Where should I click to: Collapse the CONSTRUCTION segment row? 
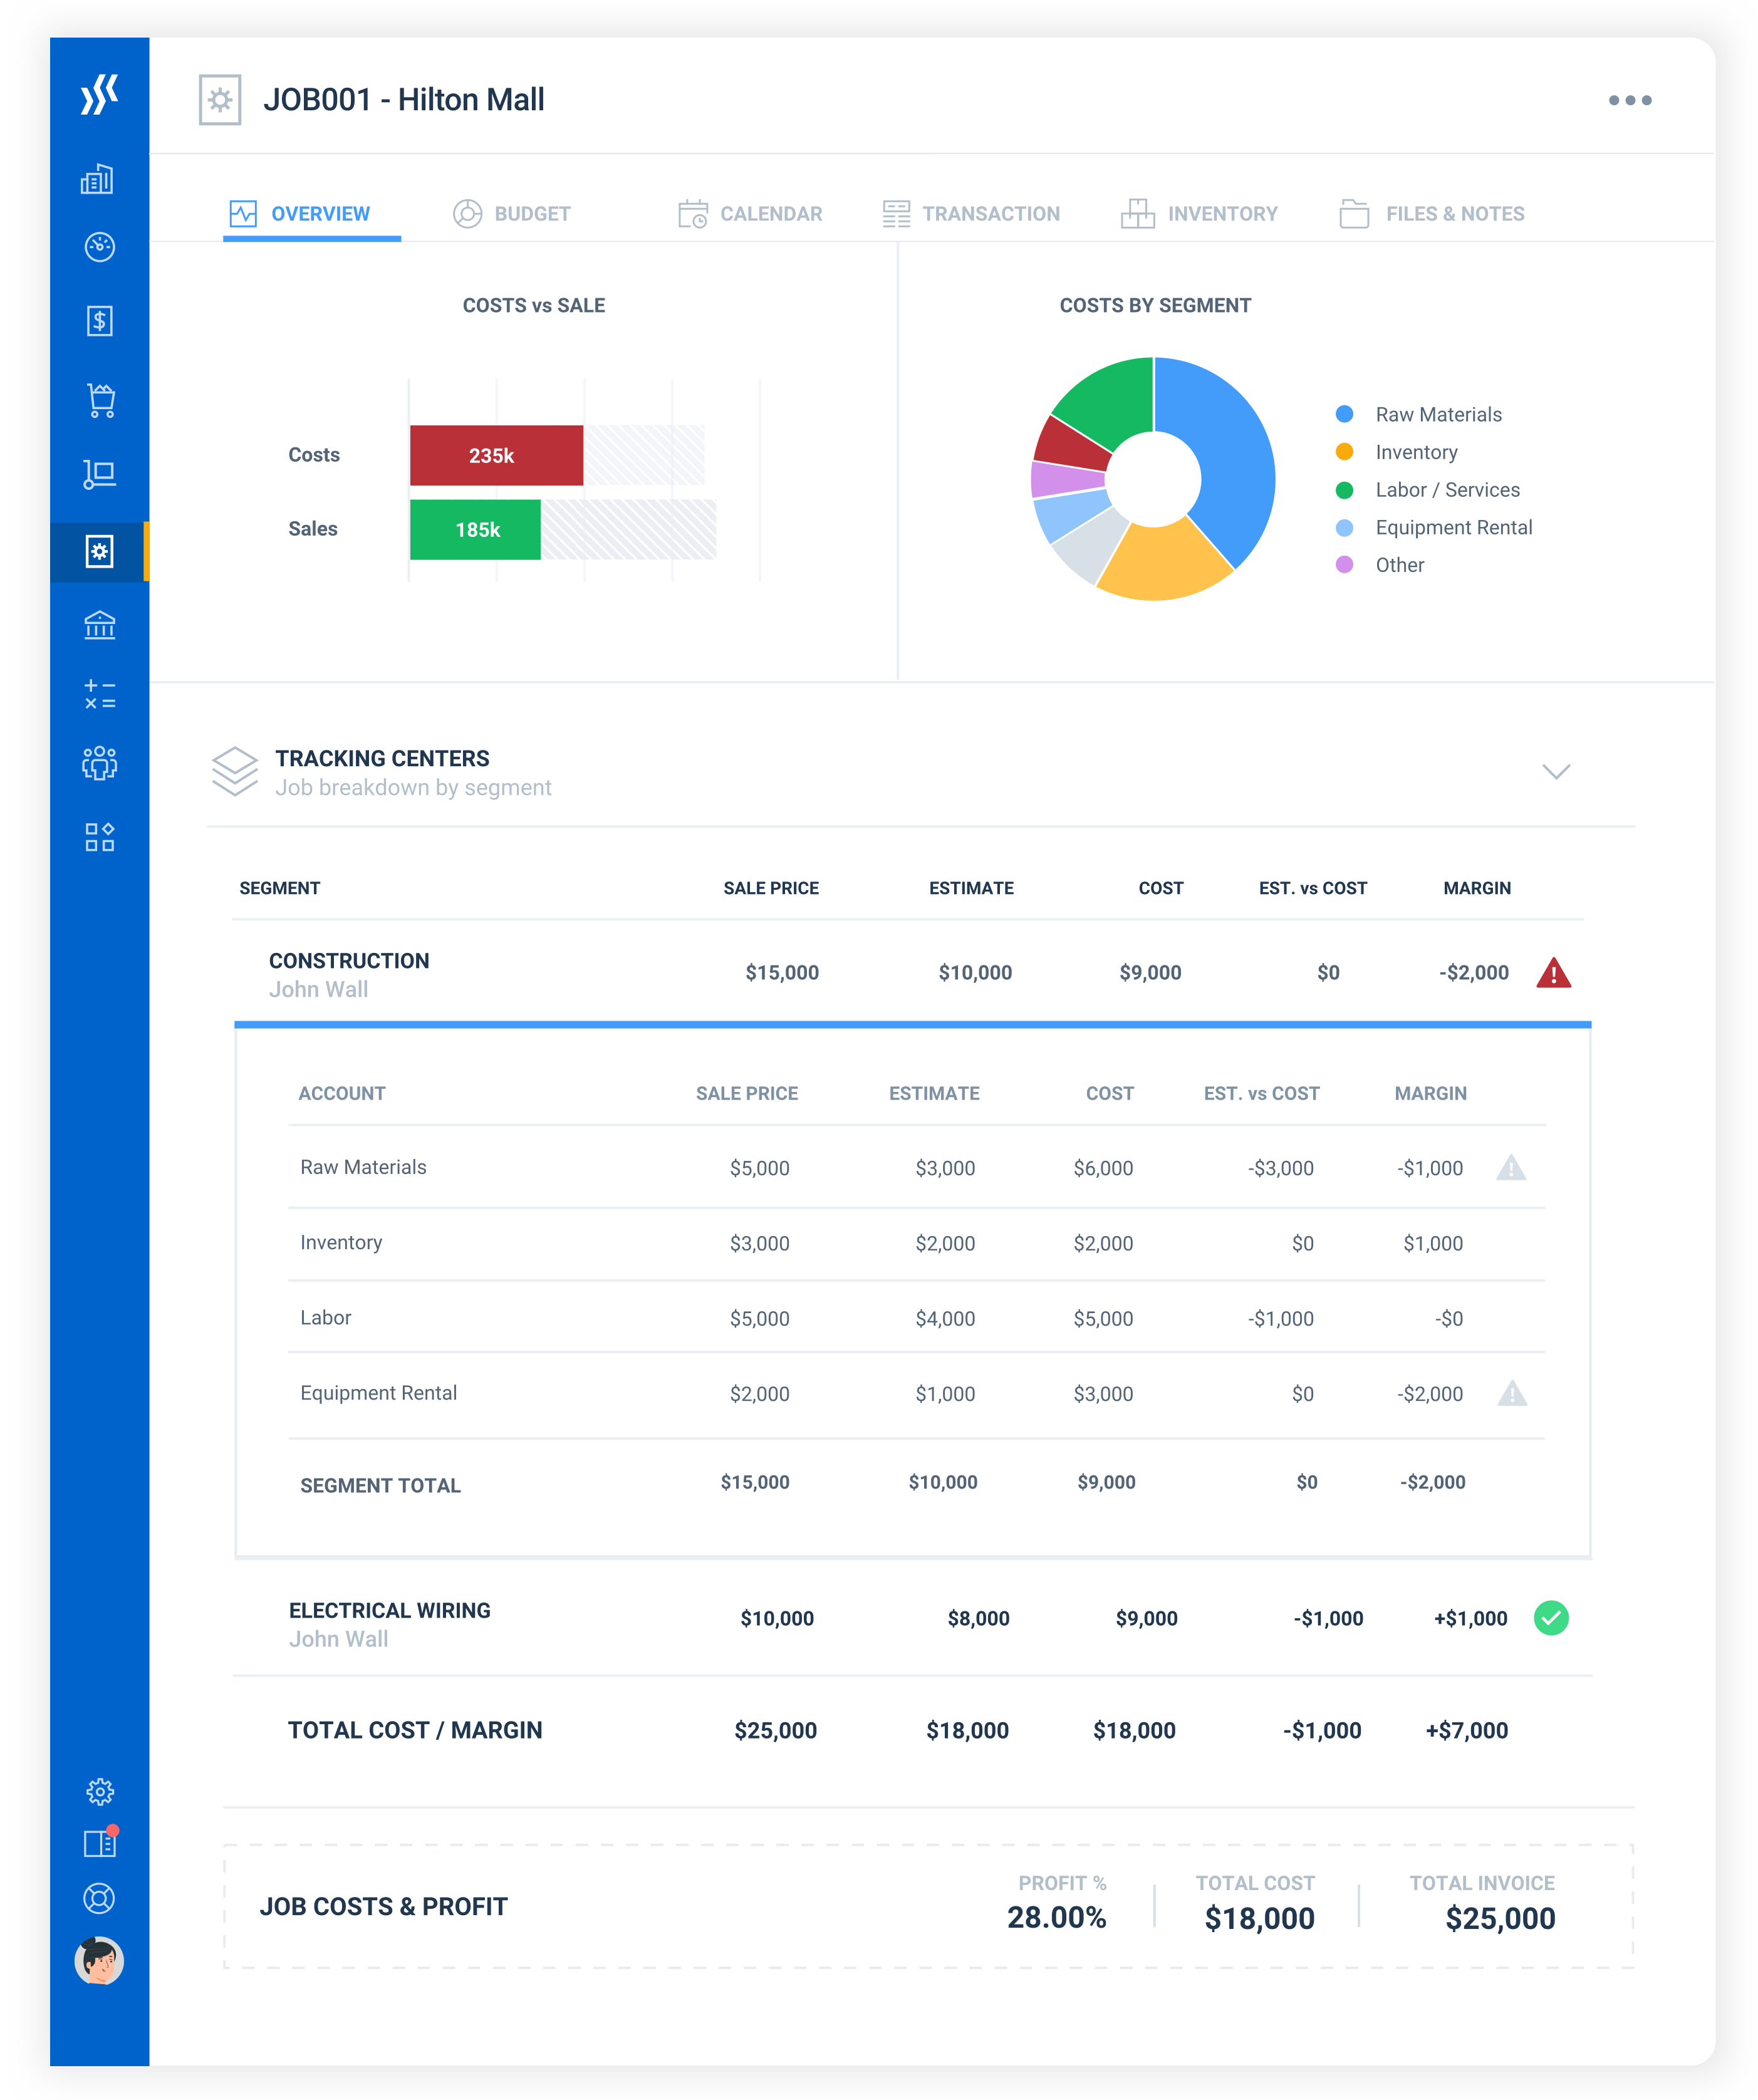349,961
